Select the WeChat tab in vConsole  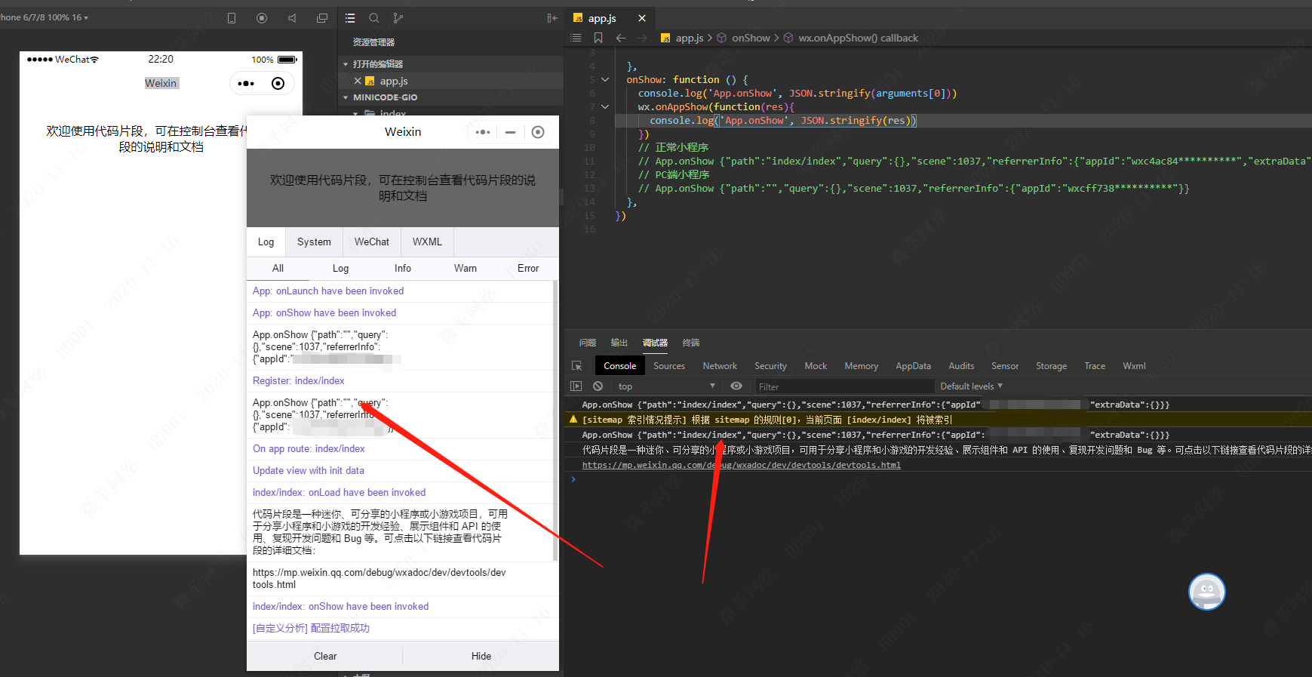pos(372,242)
